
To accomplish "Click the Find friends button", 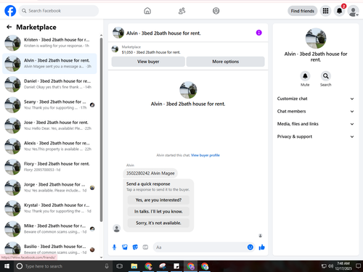I will tap(303, 11).
